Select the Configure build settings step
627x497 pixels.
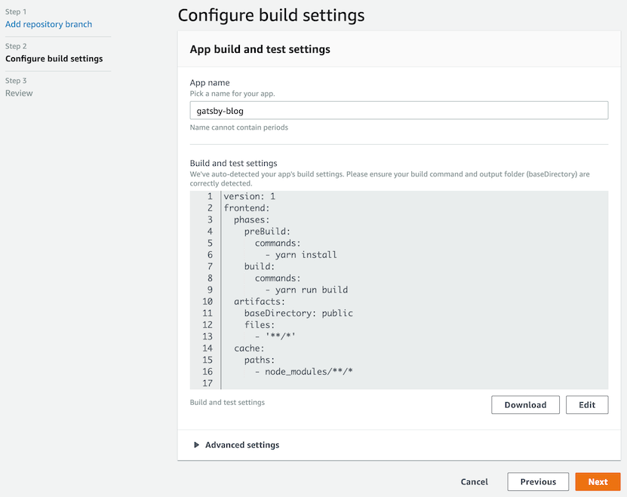coord(54,59)
